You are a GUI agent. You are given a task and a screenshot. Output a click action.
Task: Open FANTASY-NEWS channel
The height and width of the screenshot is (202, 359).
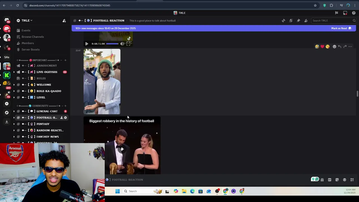[42, 137]
